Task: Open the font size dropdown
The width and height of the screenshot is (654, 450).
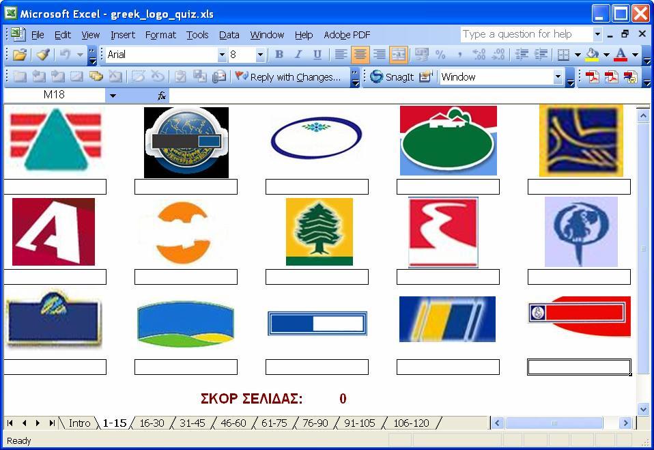Action: [x=260, y=55]
